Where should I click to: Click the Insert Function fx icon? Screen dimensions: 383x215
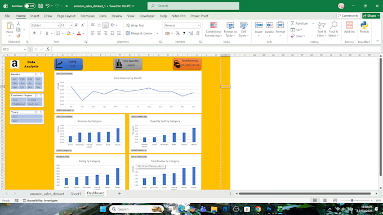[48, 49]
